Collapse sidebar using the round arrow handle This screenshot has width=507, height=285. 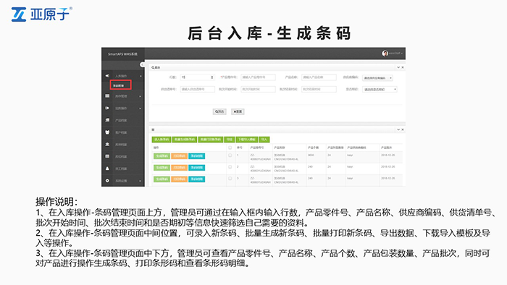point(142,65)
